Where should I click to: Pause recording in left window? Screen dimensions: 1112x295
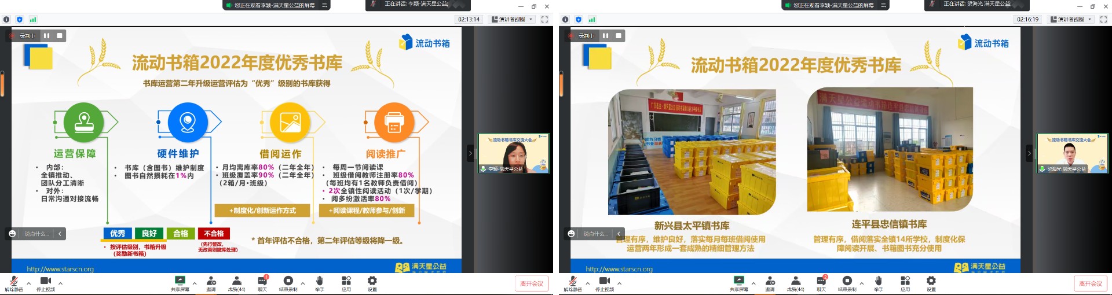46,35
